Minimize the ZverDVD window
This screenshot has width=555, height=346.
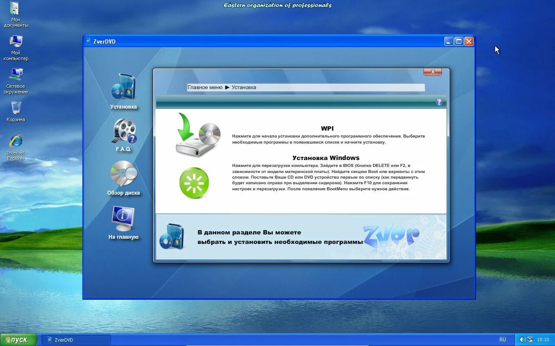pyautogui.click(x=449, y=42)
